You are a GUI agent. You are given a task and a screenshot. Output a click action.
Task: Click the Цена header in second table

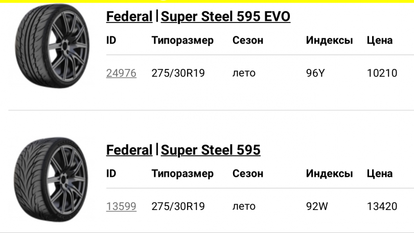(x=379, y=174)
